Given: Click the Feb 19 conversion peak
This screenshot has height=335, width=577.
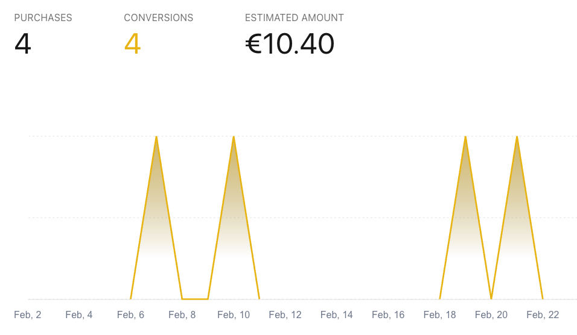Looking at the screenshot, I should pyautogui.click(x=465, y=137).
